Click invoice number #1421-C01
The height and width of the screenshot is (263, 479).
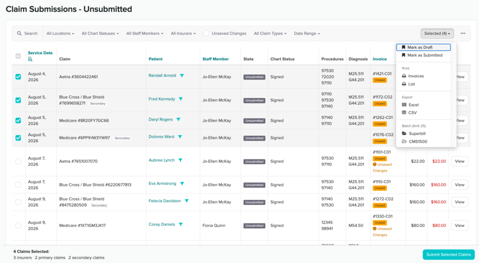coord(383,74)
